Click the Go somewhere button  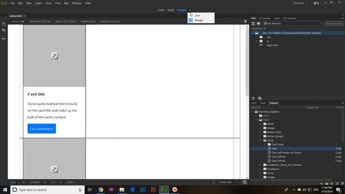pos(42,129)
